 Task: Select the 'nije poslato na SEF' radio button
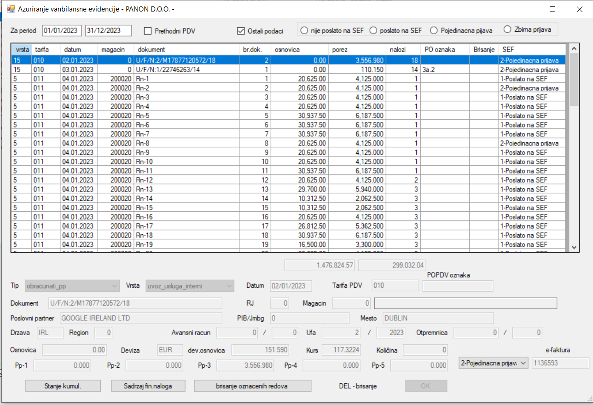coord(304,30)
